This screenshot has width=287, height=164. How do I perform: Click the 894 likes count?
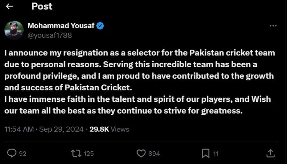pyautogui.click(x=154, y=153)
